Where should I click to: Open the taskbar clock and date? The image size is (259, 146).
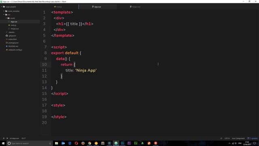click(247, 143)
